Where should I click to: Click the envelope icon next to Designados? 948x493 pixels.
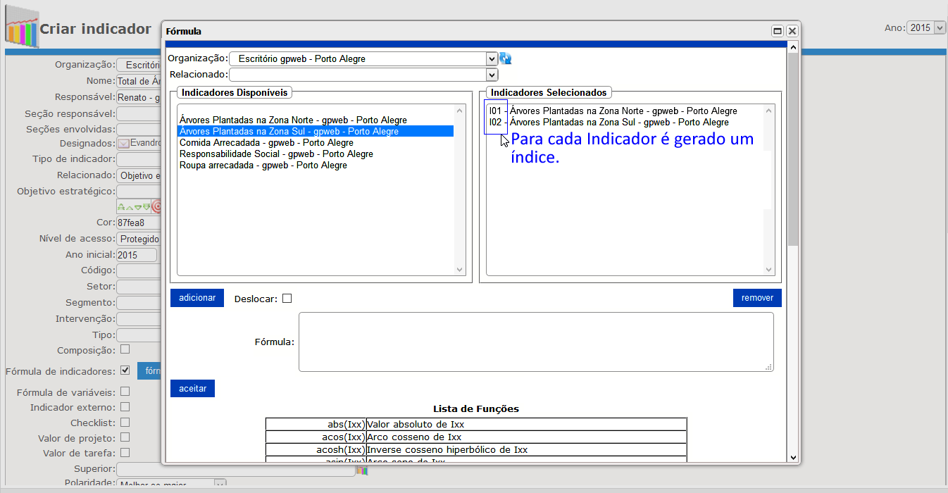[x=123, y=143]
